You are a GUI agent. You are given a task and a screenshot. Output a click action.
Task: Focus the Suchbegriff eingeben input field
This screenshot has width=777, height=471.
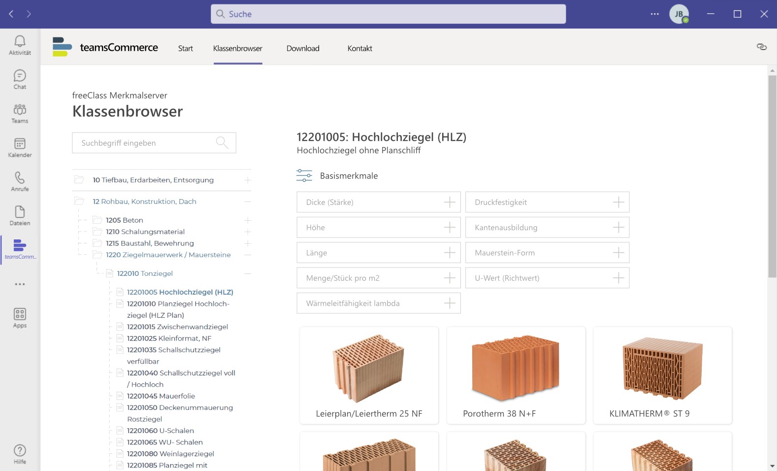tap(154, 143)
